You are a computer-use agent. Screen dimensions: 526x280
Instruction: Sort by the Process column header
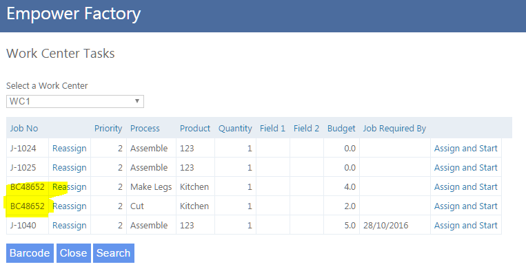coord(145,128)
